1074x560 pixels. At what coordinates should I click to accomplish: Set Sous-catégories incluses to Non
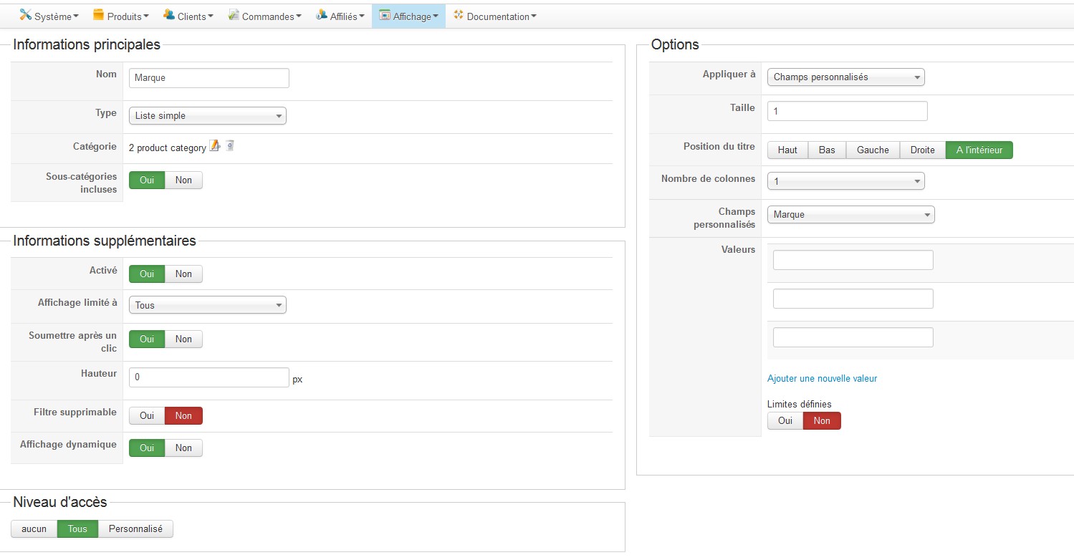coord(183,180)
